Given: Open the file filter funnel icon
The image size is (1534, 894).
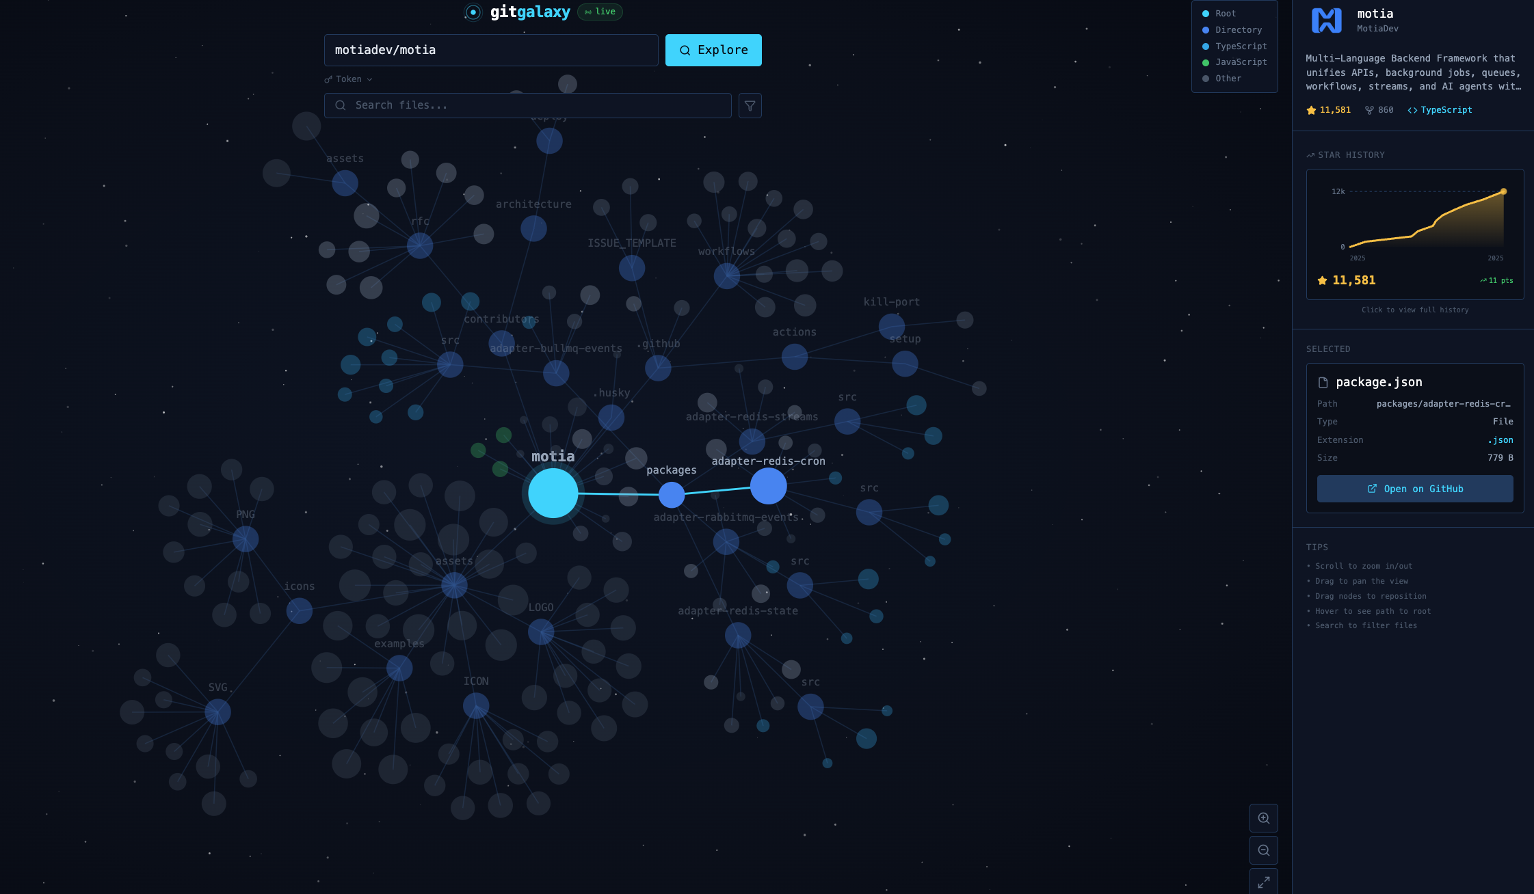Looking at the screenshot, I should (750, 105).
